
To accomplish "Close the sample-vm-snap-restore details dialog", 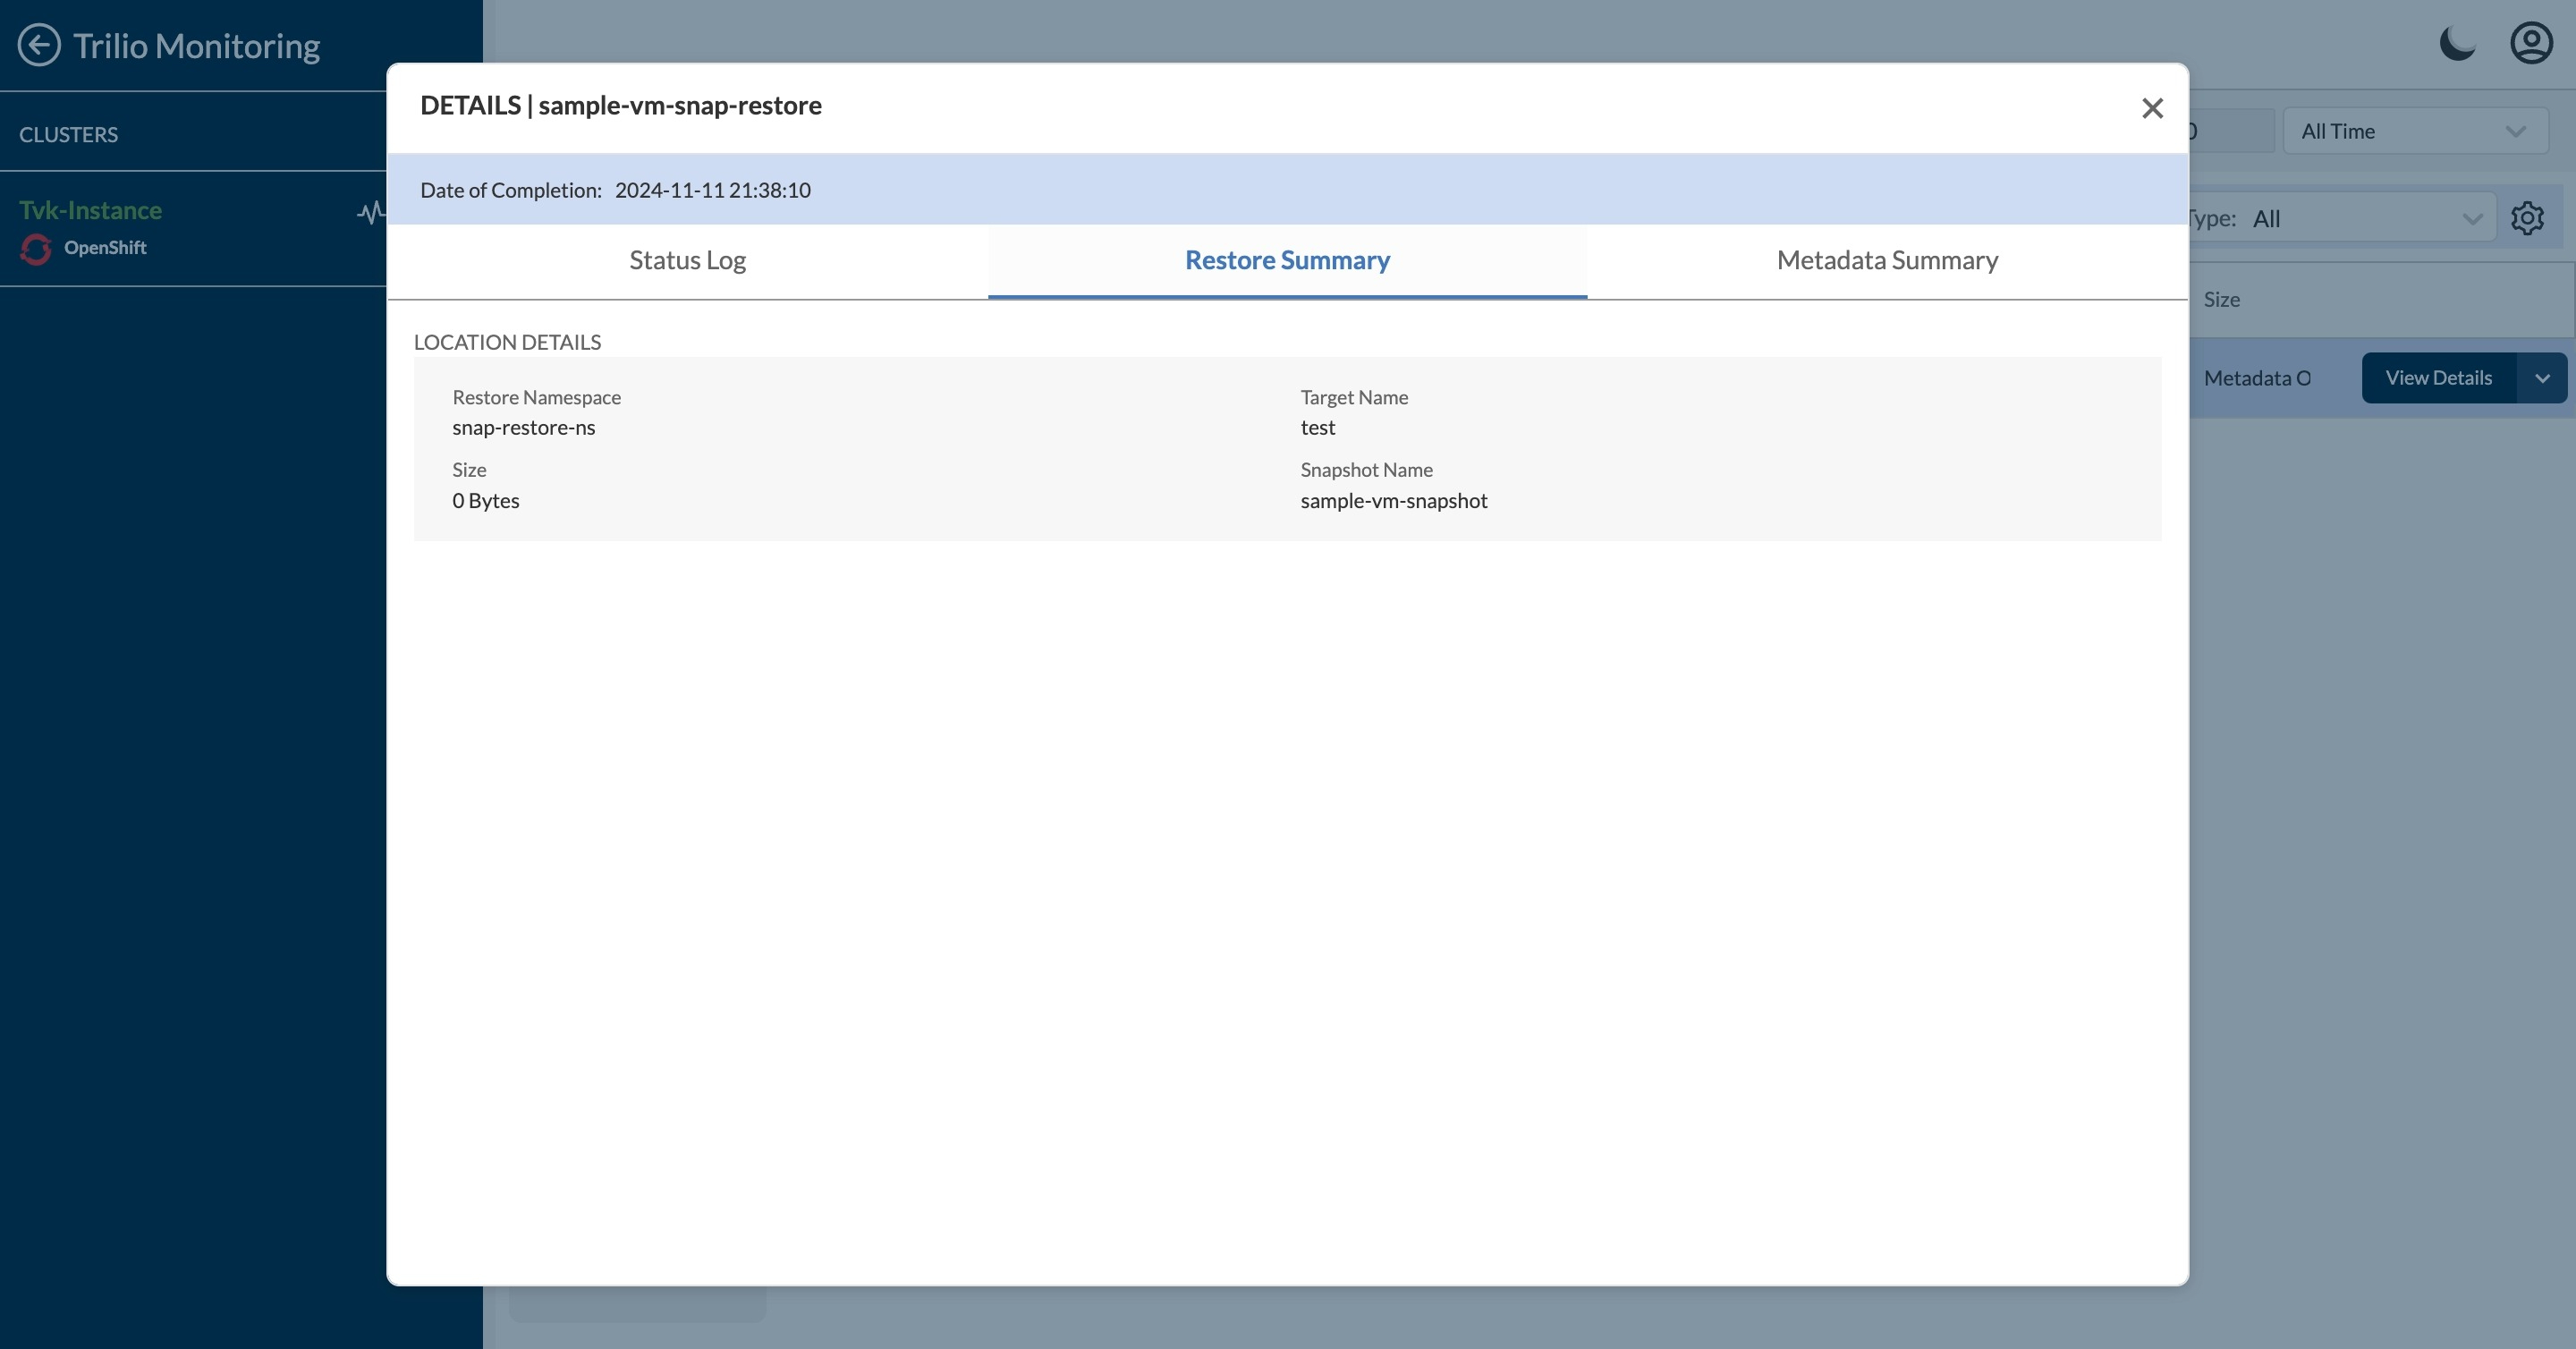I will (x=2152, y=108).
